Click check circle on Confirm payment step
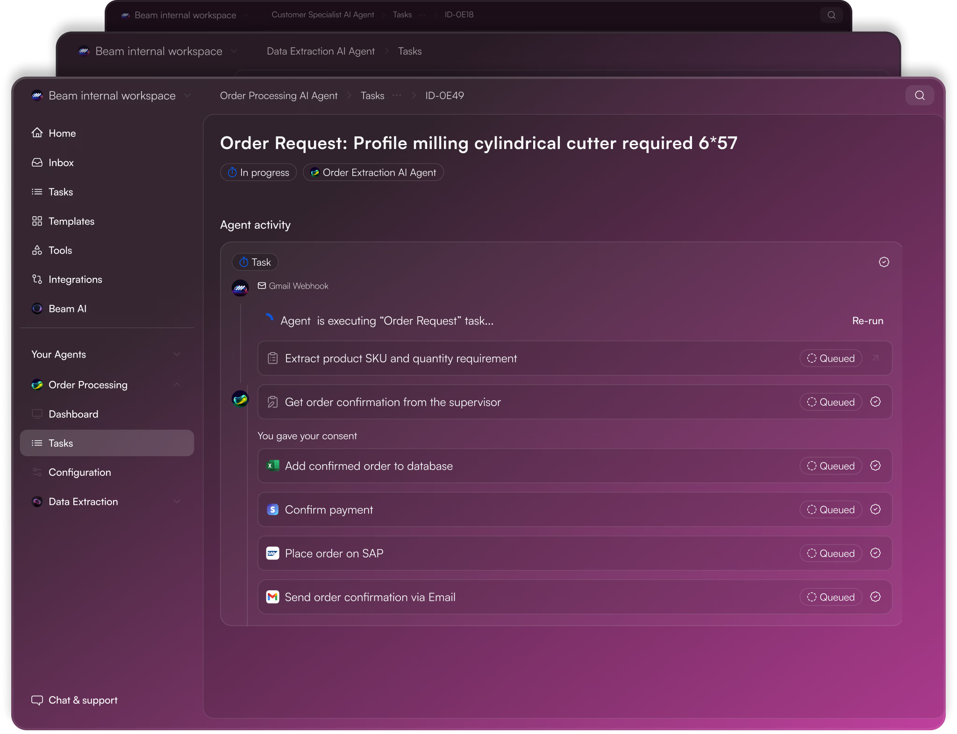This screenshot has height=734, width=957. (x=875, y=509)
